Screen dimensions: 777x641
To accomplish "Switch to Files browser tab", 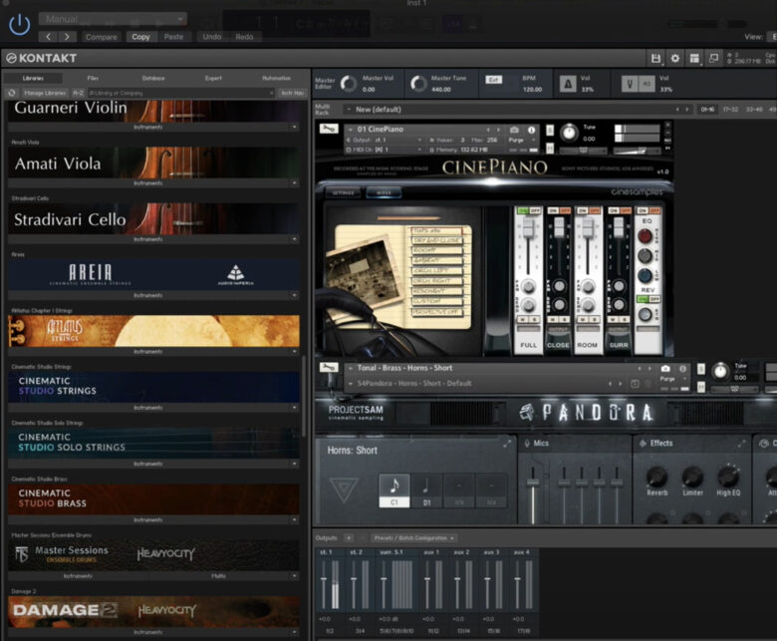I will [x=93, y=78].
